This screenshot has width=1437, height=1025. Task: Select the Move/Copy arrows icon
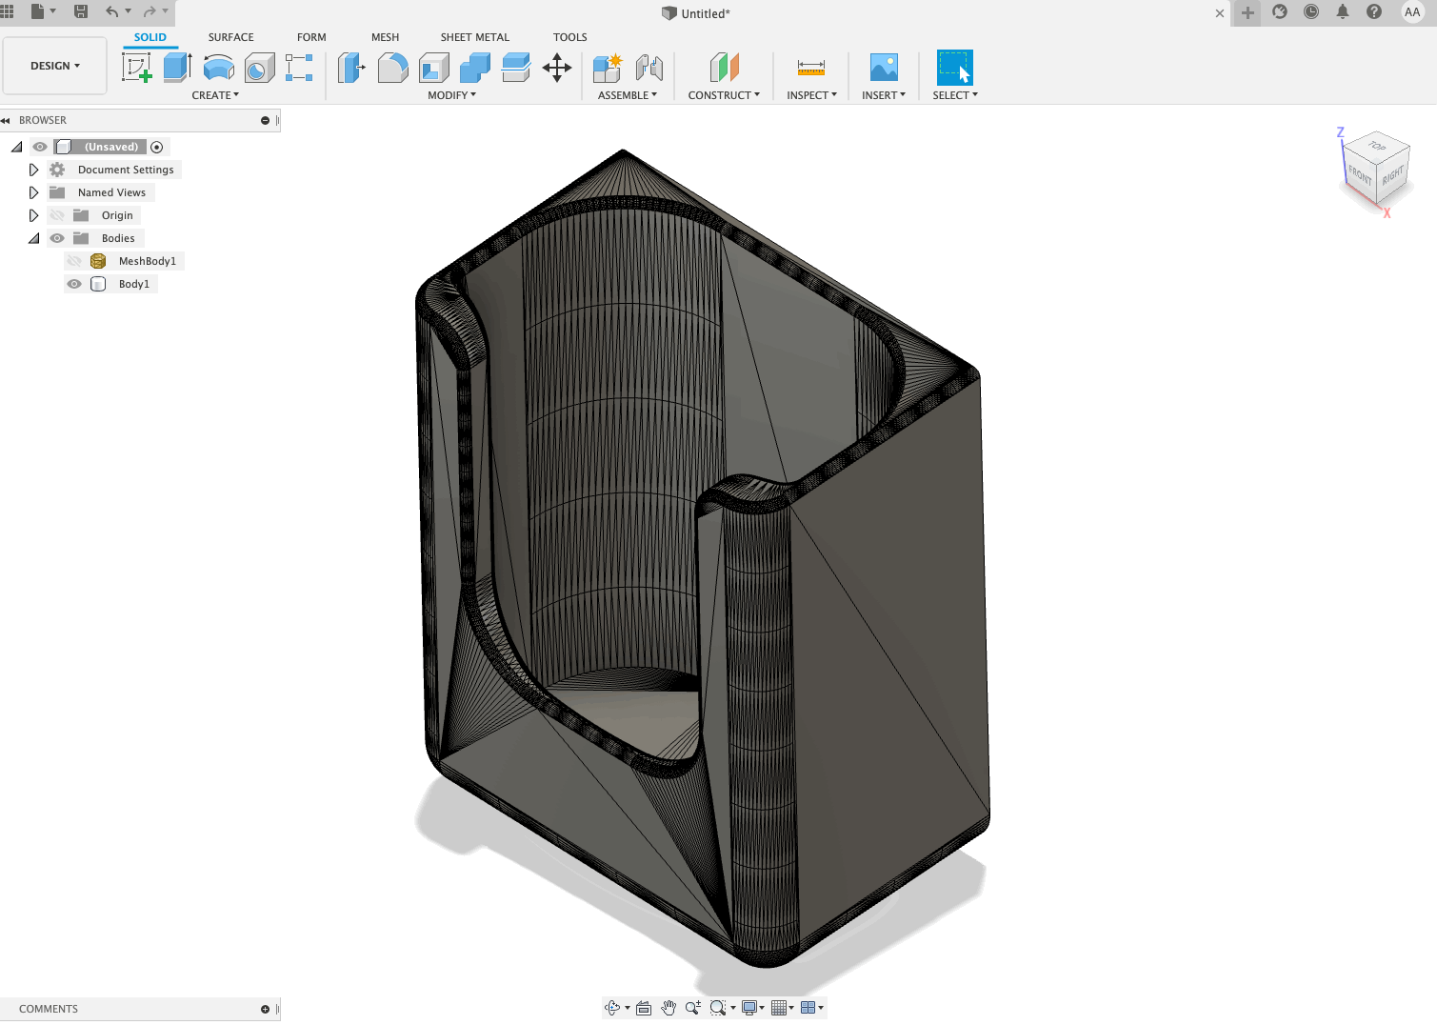pyautogui.click(x=557, y=68)
